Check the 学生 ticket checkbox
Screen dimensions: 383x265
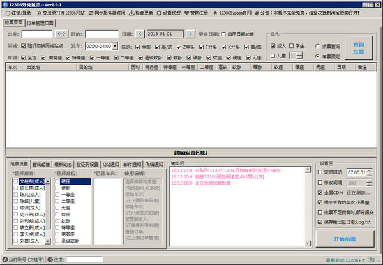[292, 46]
